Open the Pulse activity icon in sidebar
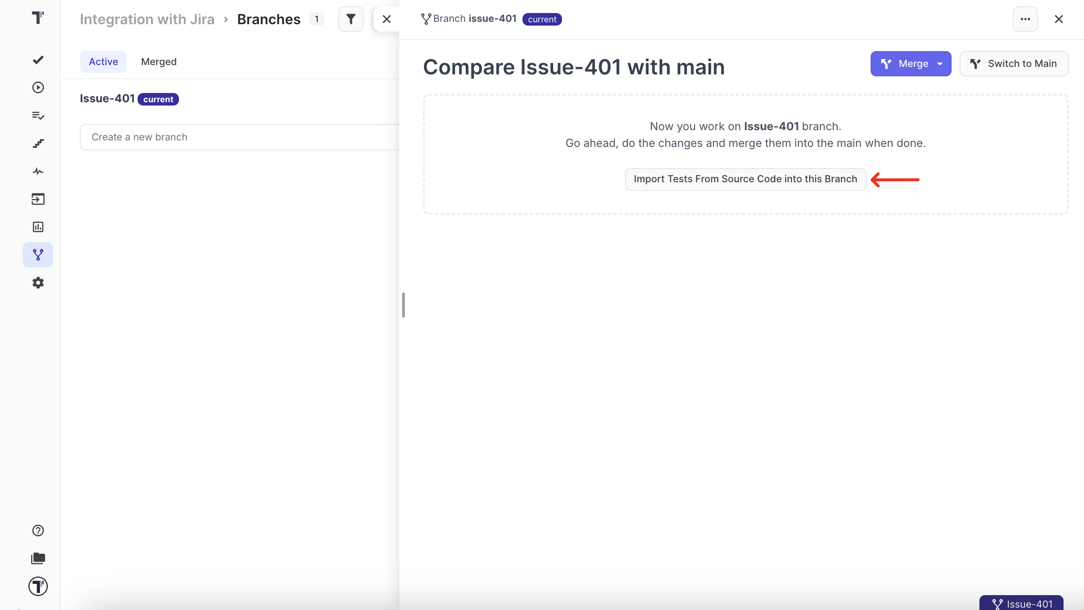Viewport: 1084px width, 610px height. 38,171
